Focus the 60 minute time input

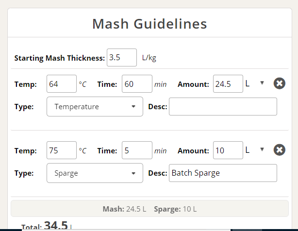click(x=137, y=84)
